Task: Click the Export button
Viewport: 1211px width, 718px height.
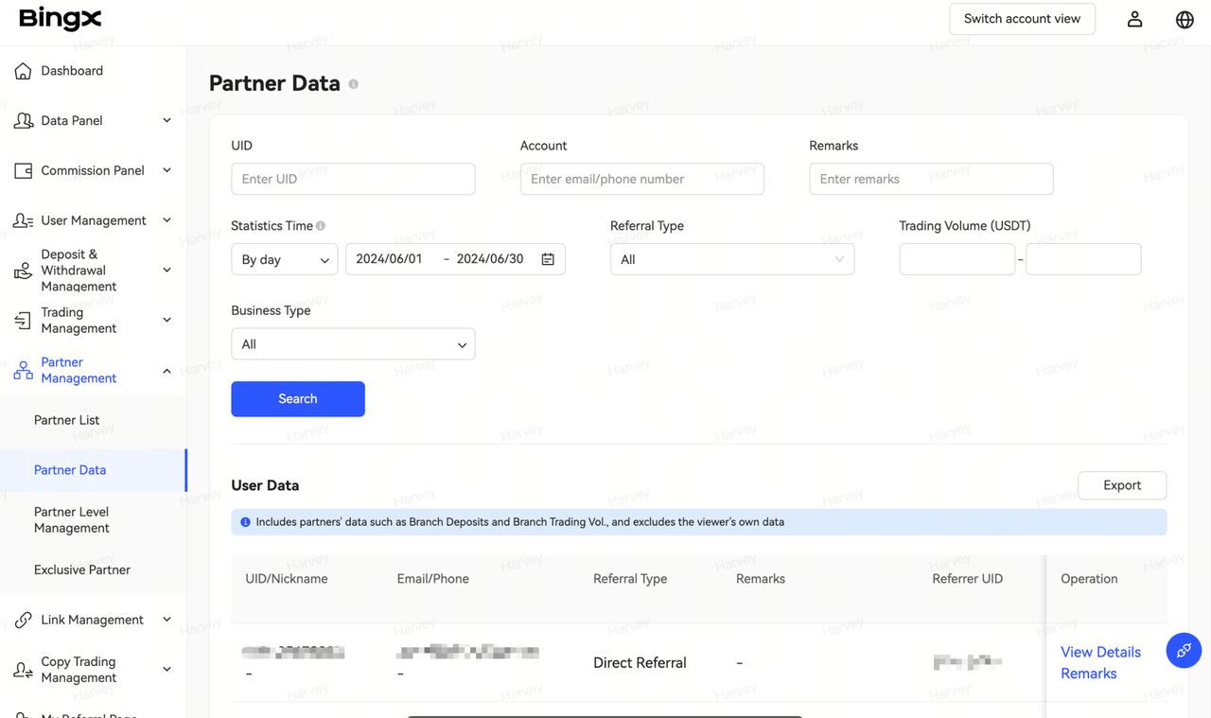Action: [1121, 485]
